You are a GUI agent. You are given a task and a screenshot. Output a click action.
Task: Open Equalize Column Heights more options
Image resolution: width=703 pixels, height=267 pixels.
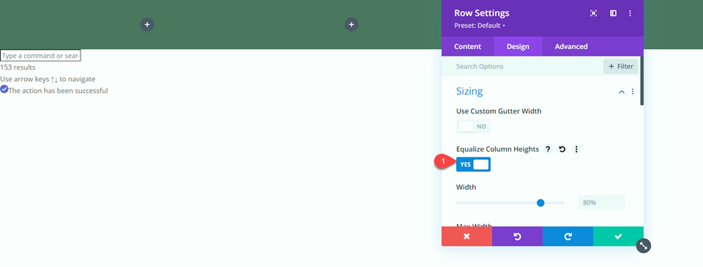click(x=576, y=149)
